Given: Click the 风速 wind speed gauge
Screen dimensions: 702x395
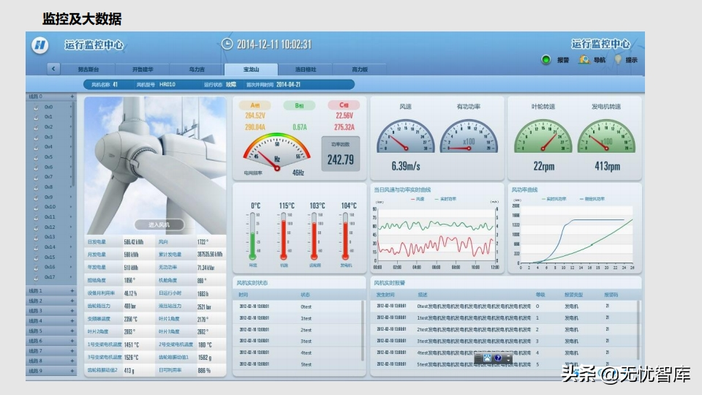Looking at the screenshot, I should [x=406, y=137].
